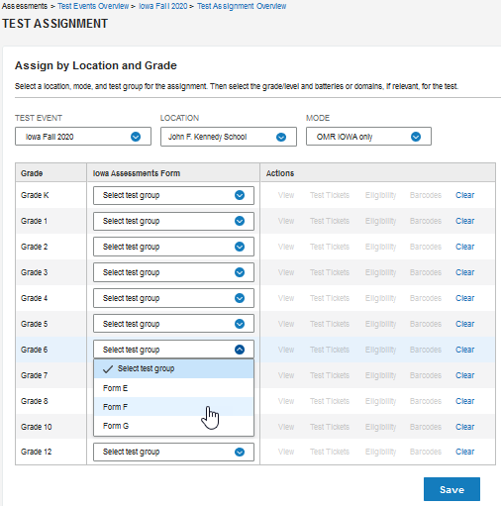Select the Grade 7 row label
501x506 pixels.
[34, 375]
